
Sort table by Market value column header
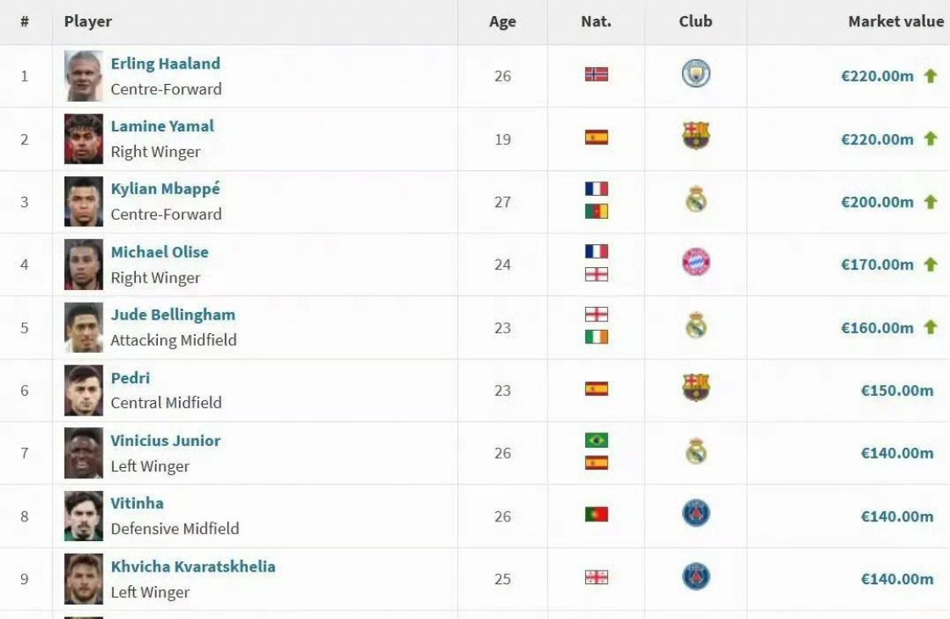coord(896,21)
